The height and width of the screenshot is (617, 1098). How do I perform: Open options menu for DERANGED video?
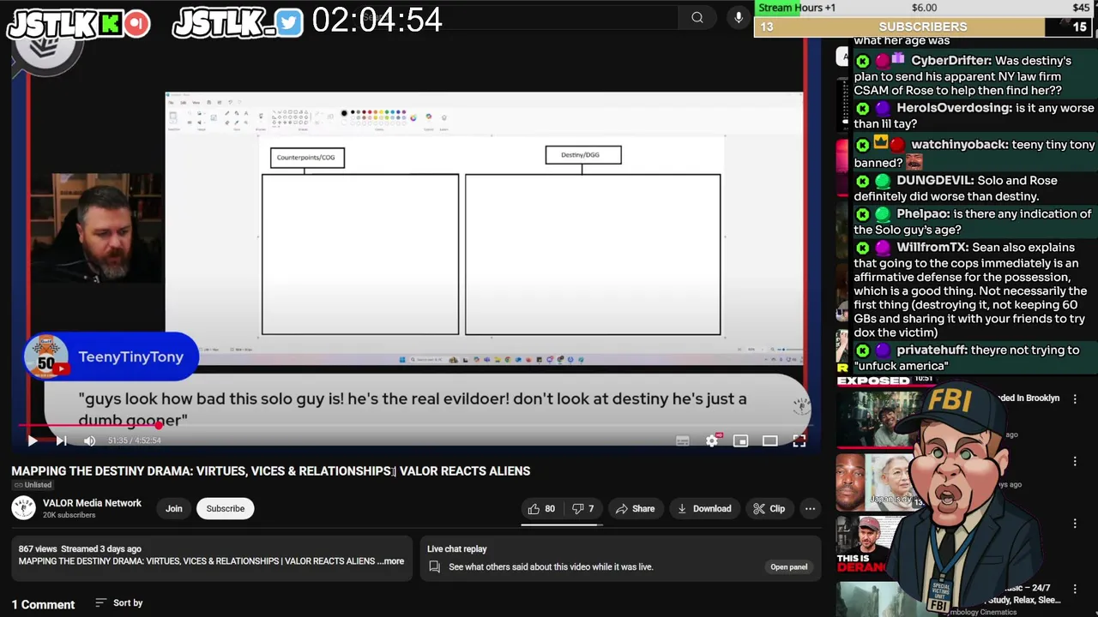[x=1075, y=524]
